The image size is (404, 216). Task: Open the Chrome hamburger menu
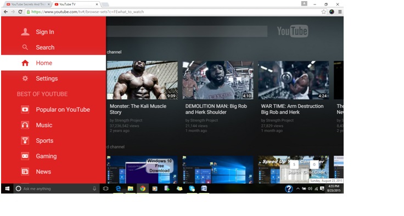(x=340, y=12)
